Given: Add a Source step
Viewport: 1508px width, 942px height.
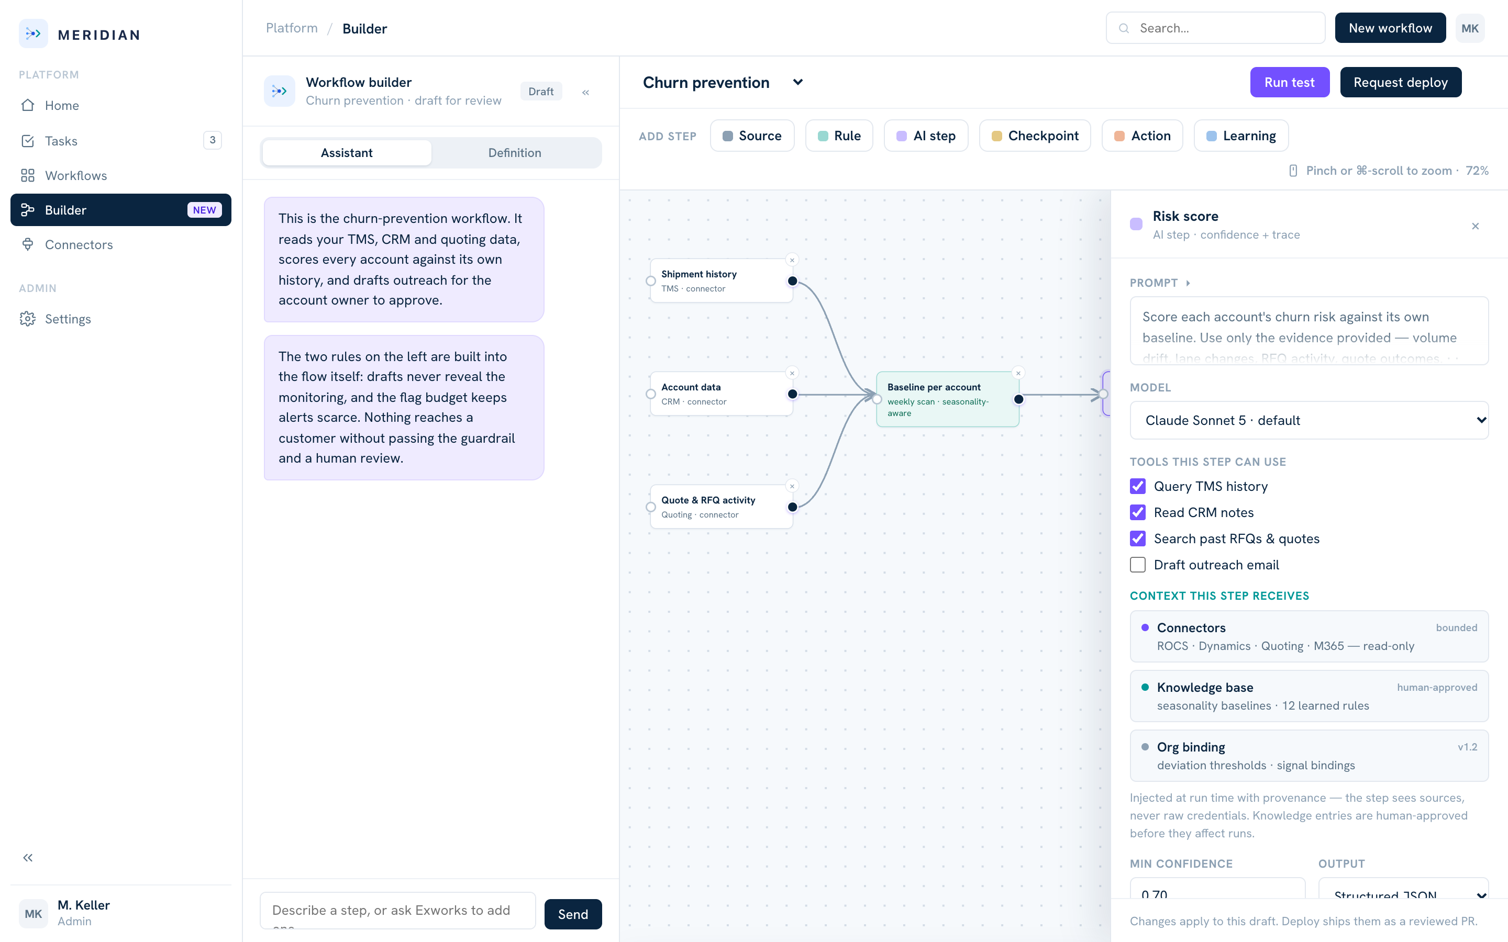Looking at the screenshot, I should (x=752, y=136).
